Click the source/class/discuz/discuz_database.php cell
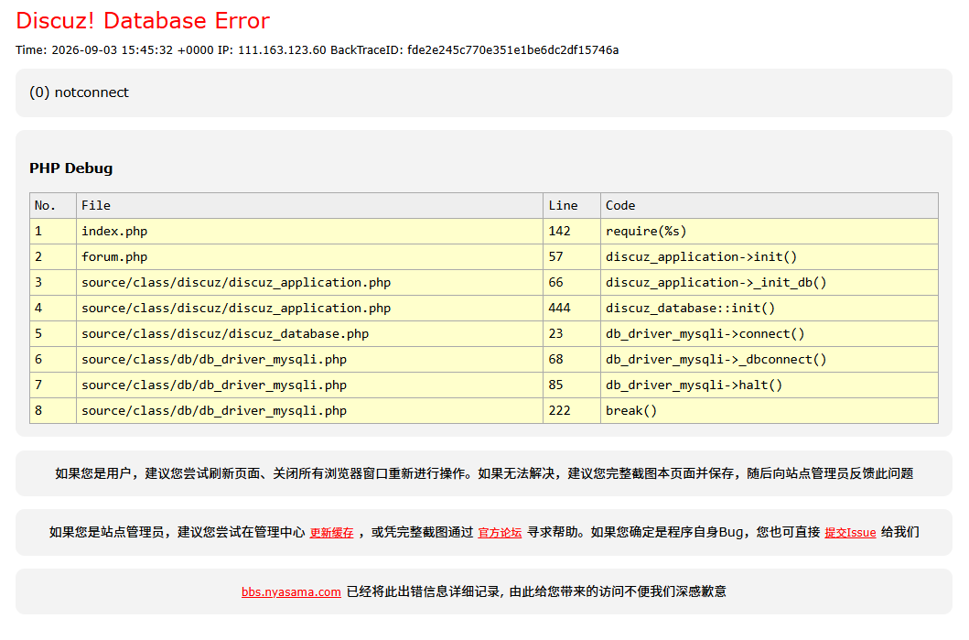 [x=309, y=334]
